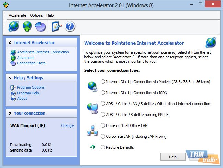Click the Sending data 0.0 Kb value
223x168 pixels.
[47, 150]
